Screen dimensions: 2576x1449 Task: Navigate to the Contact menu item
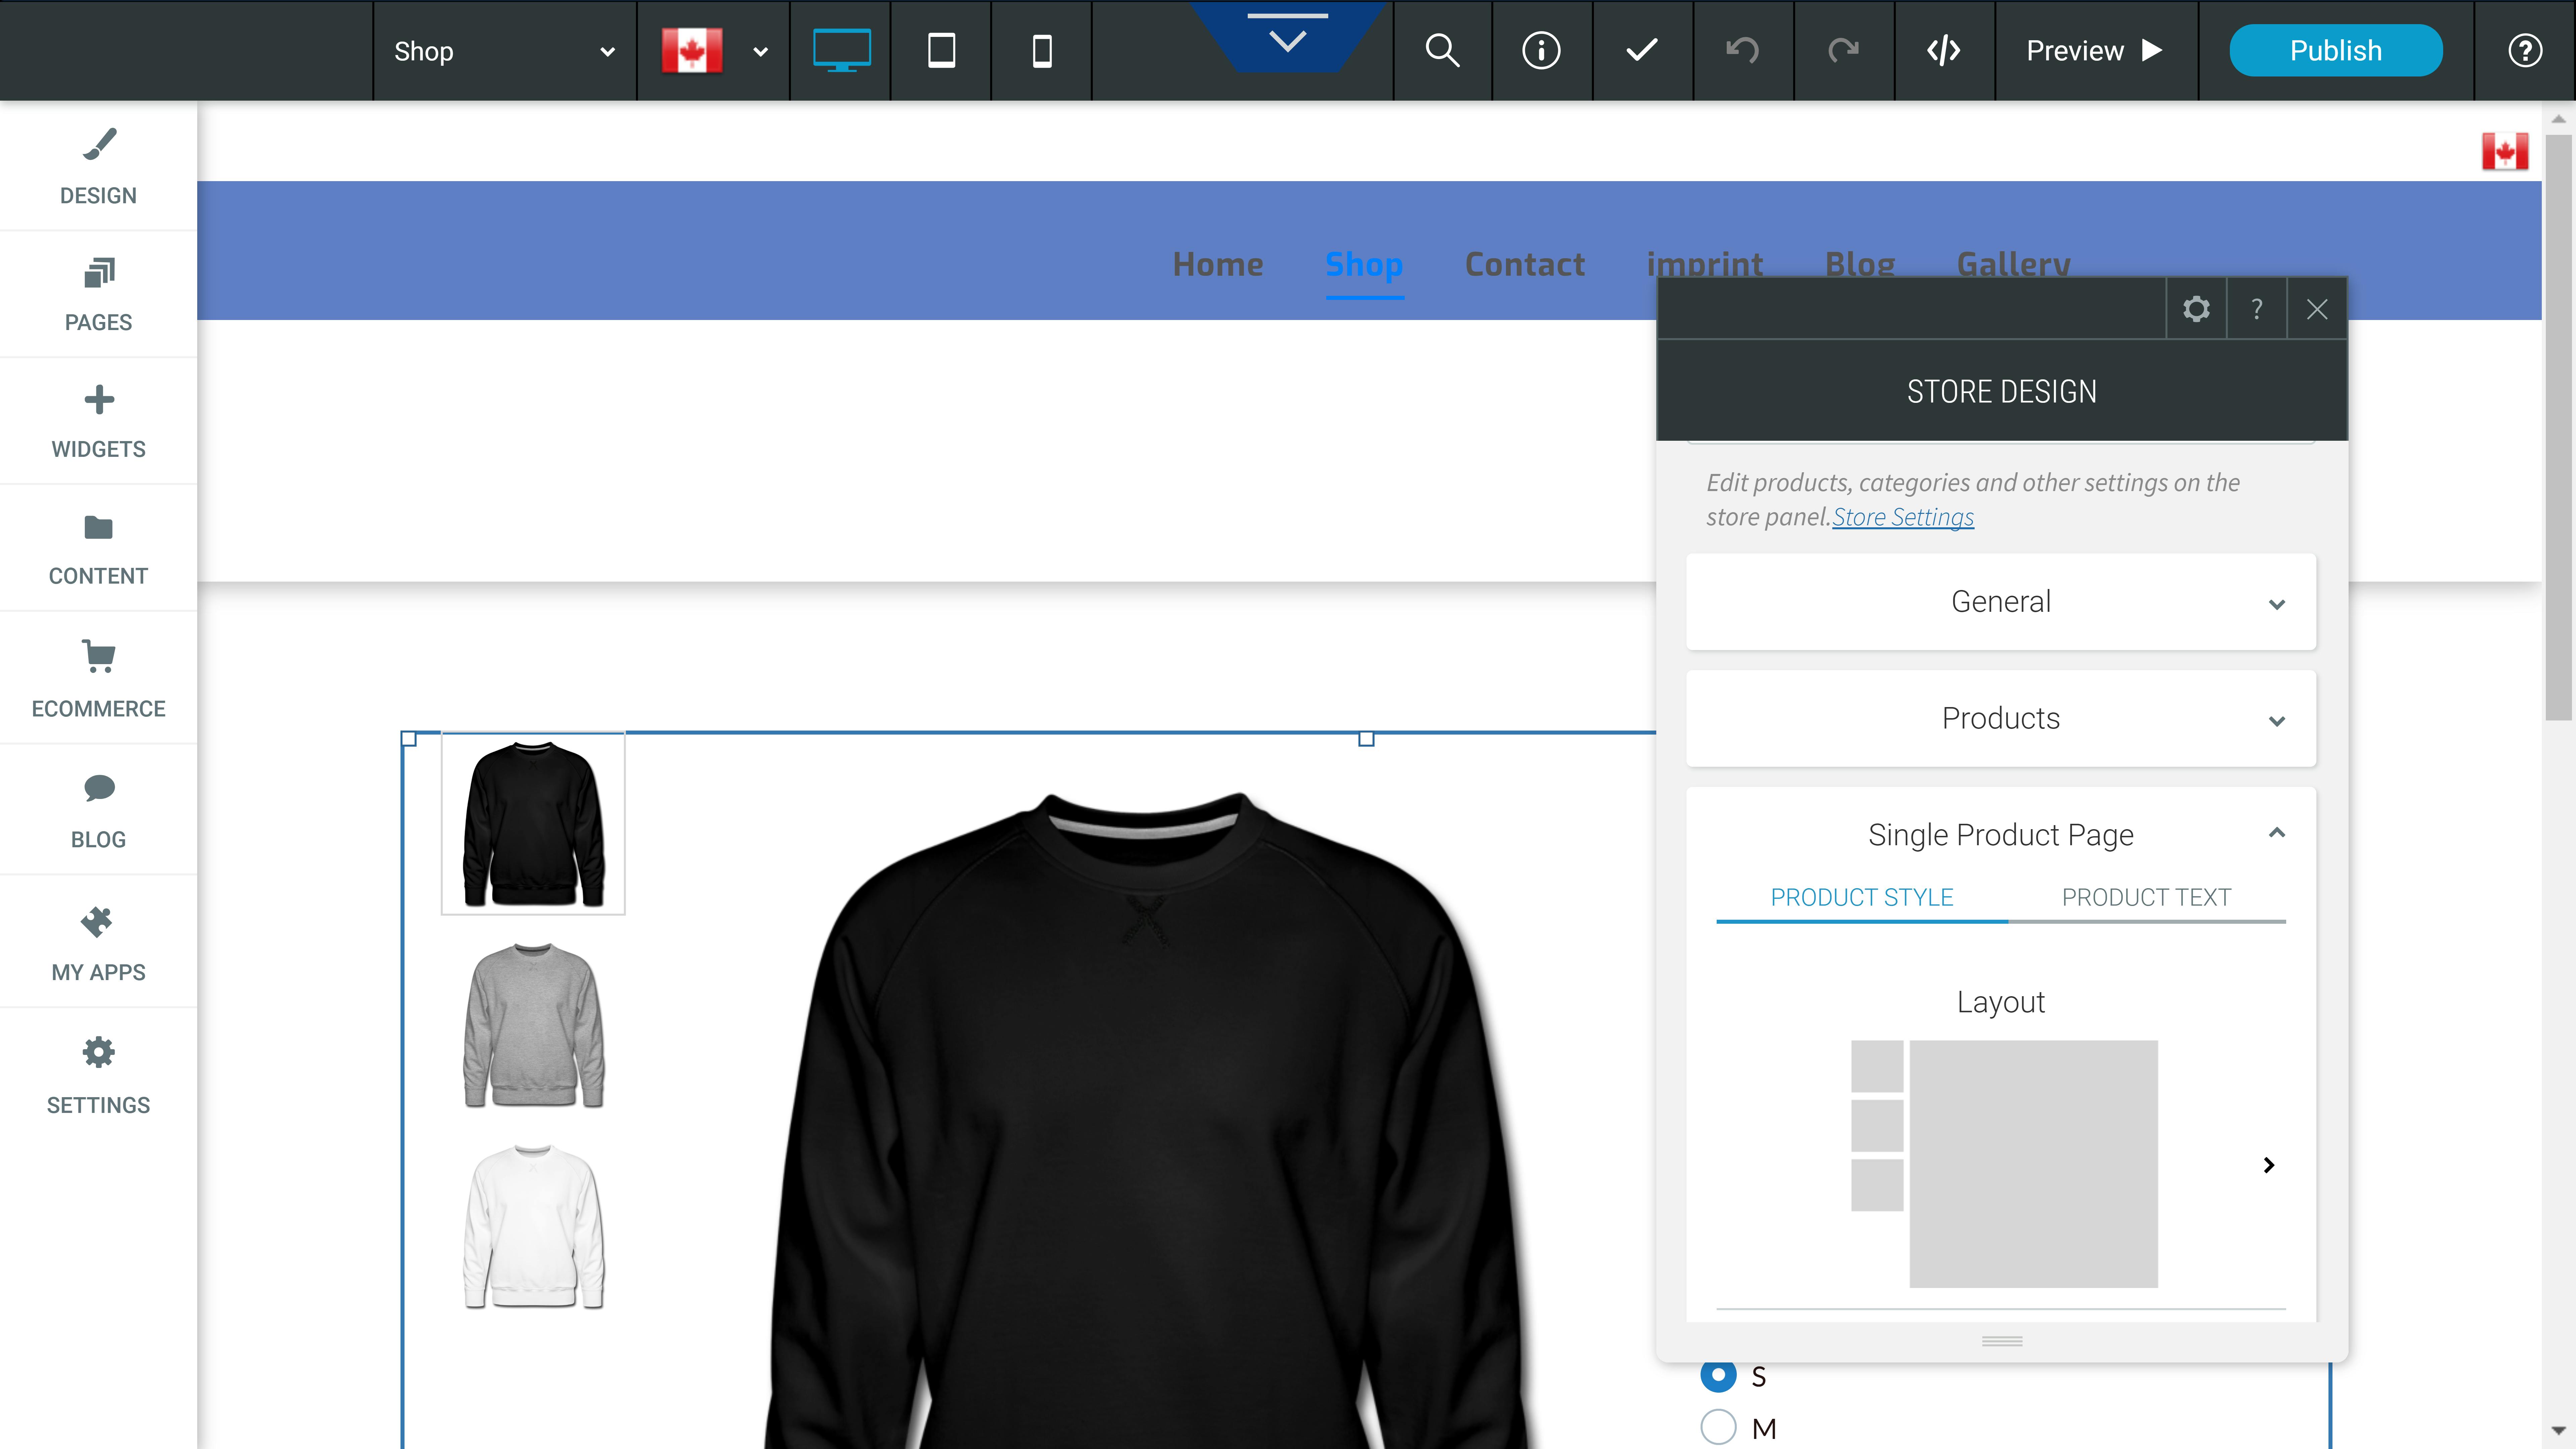coord(1524,264)
